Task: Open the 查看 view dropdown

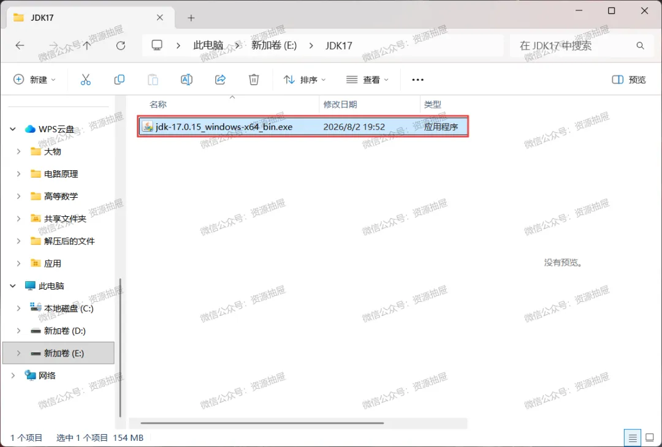Action: pos(367,80)
